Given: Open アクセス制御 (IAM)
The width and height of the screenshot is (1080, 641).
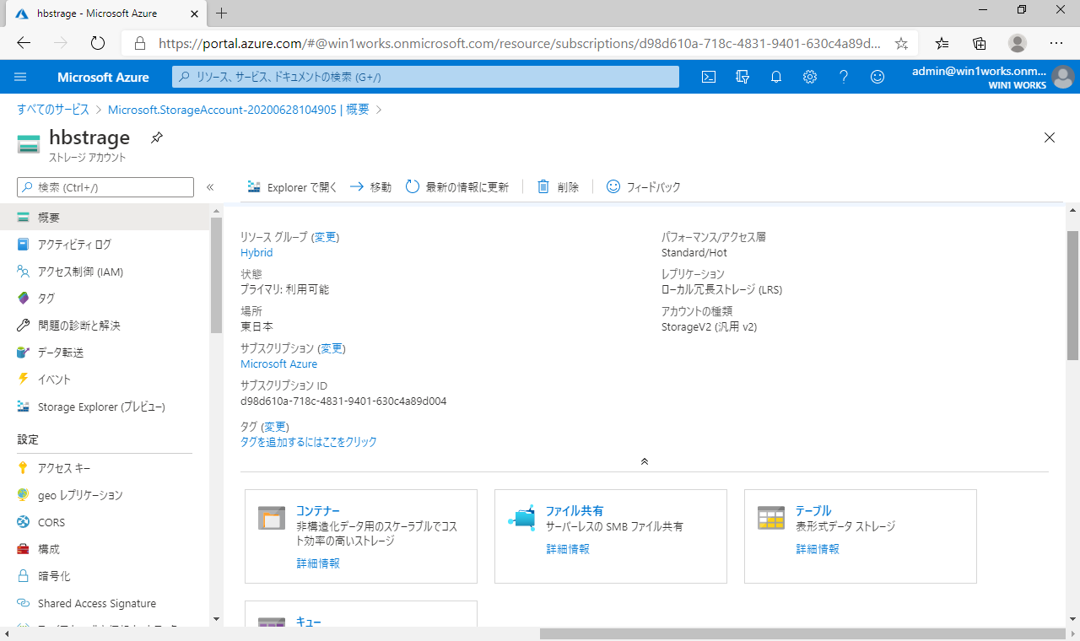Looking at the screenshot, I should click(x=105, y=272).
